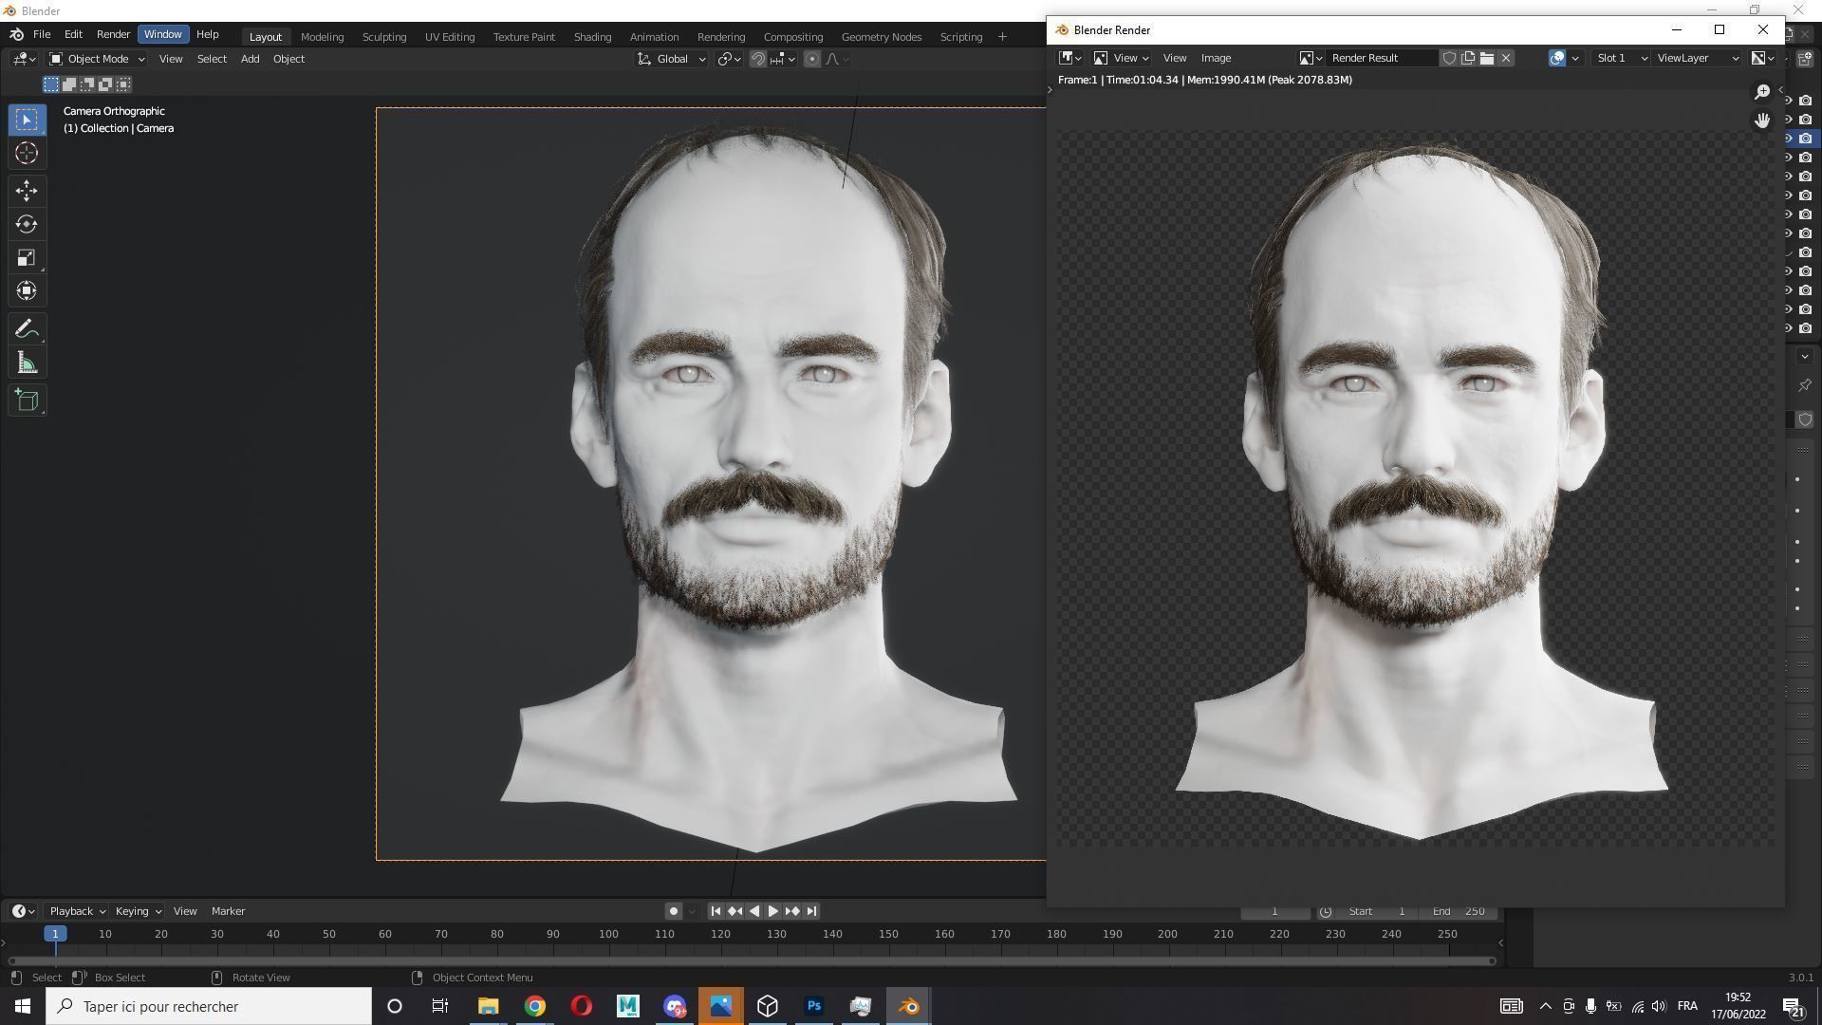Switch to the Geometry Nodes workspace tab

881,37
